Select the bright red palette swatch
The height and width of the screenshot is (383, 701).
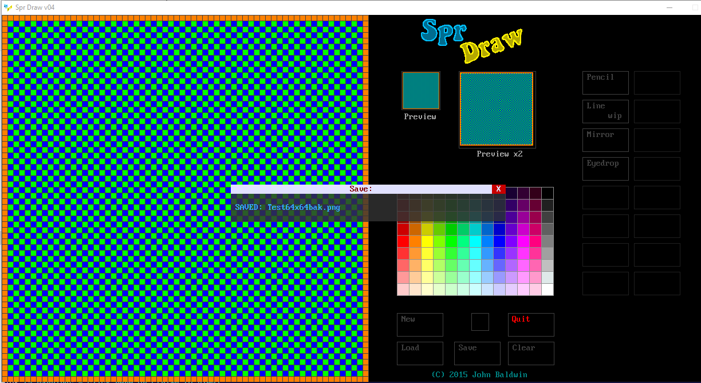(x=403, y=241)
